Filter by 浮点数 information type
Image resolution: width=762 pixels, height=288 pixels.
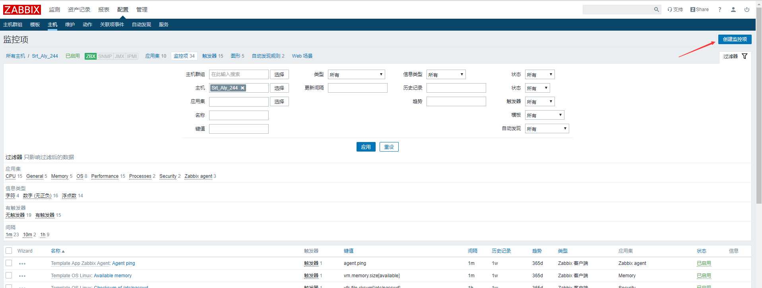69,196
